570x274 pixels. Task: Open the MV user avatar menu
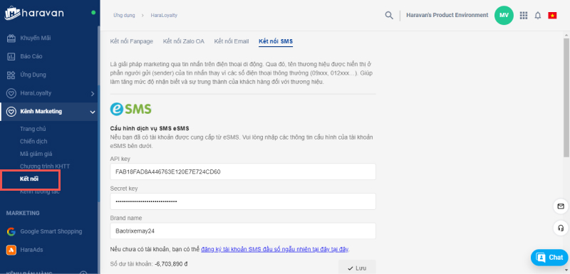(x=504, y=15)
